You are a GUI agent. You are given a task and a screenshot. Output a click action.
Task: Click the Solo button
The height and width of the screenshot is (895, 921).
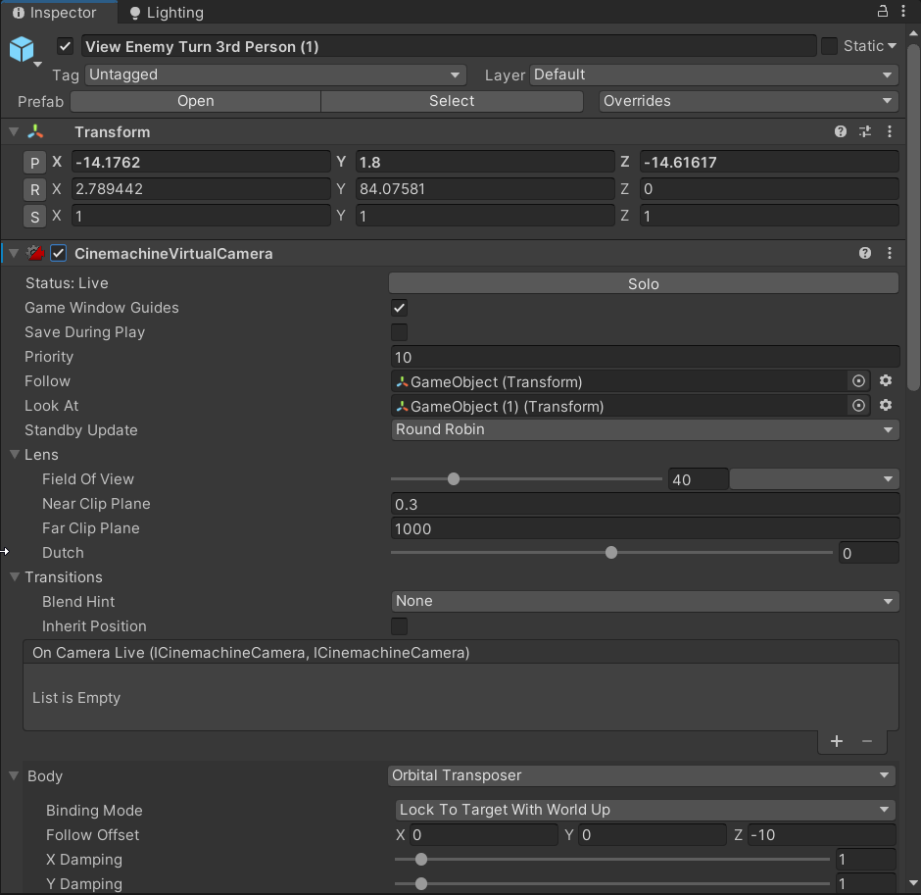[x=643, y=283]
